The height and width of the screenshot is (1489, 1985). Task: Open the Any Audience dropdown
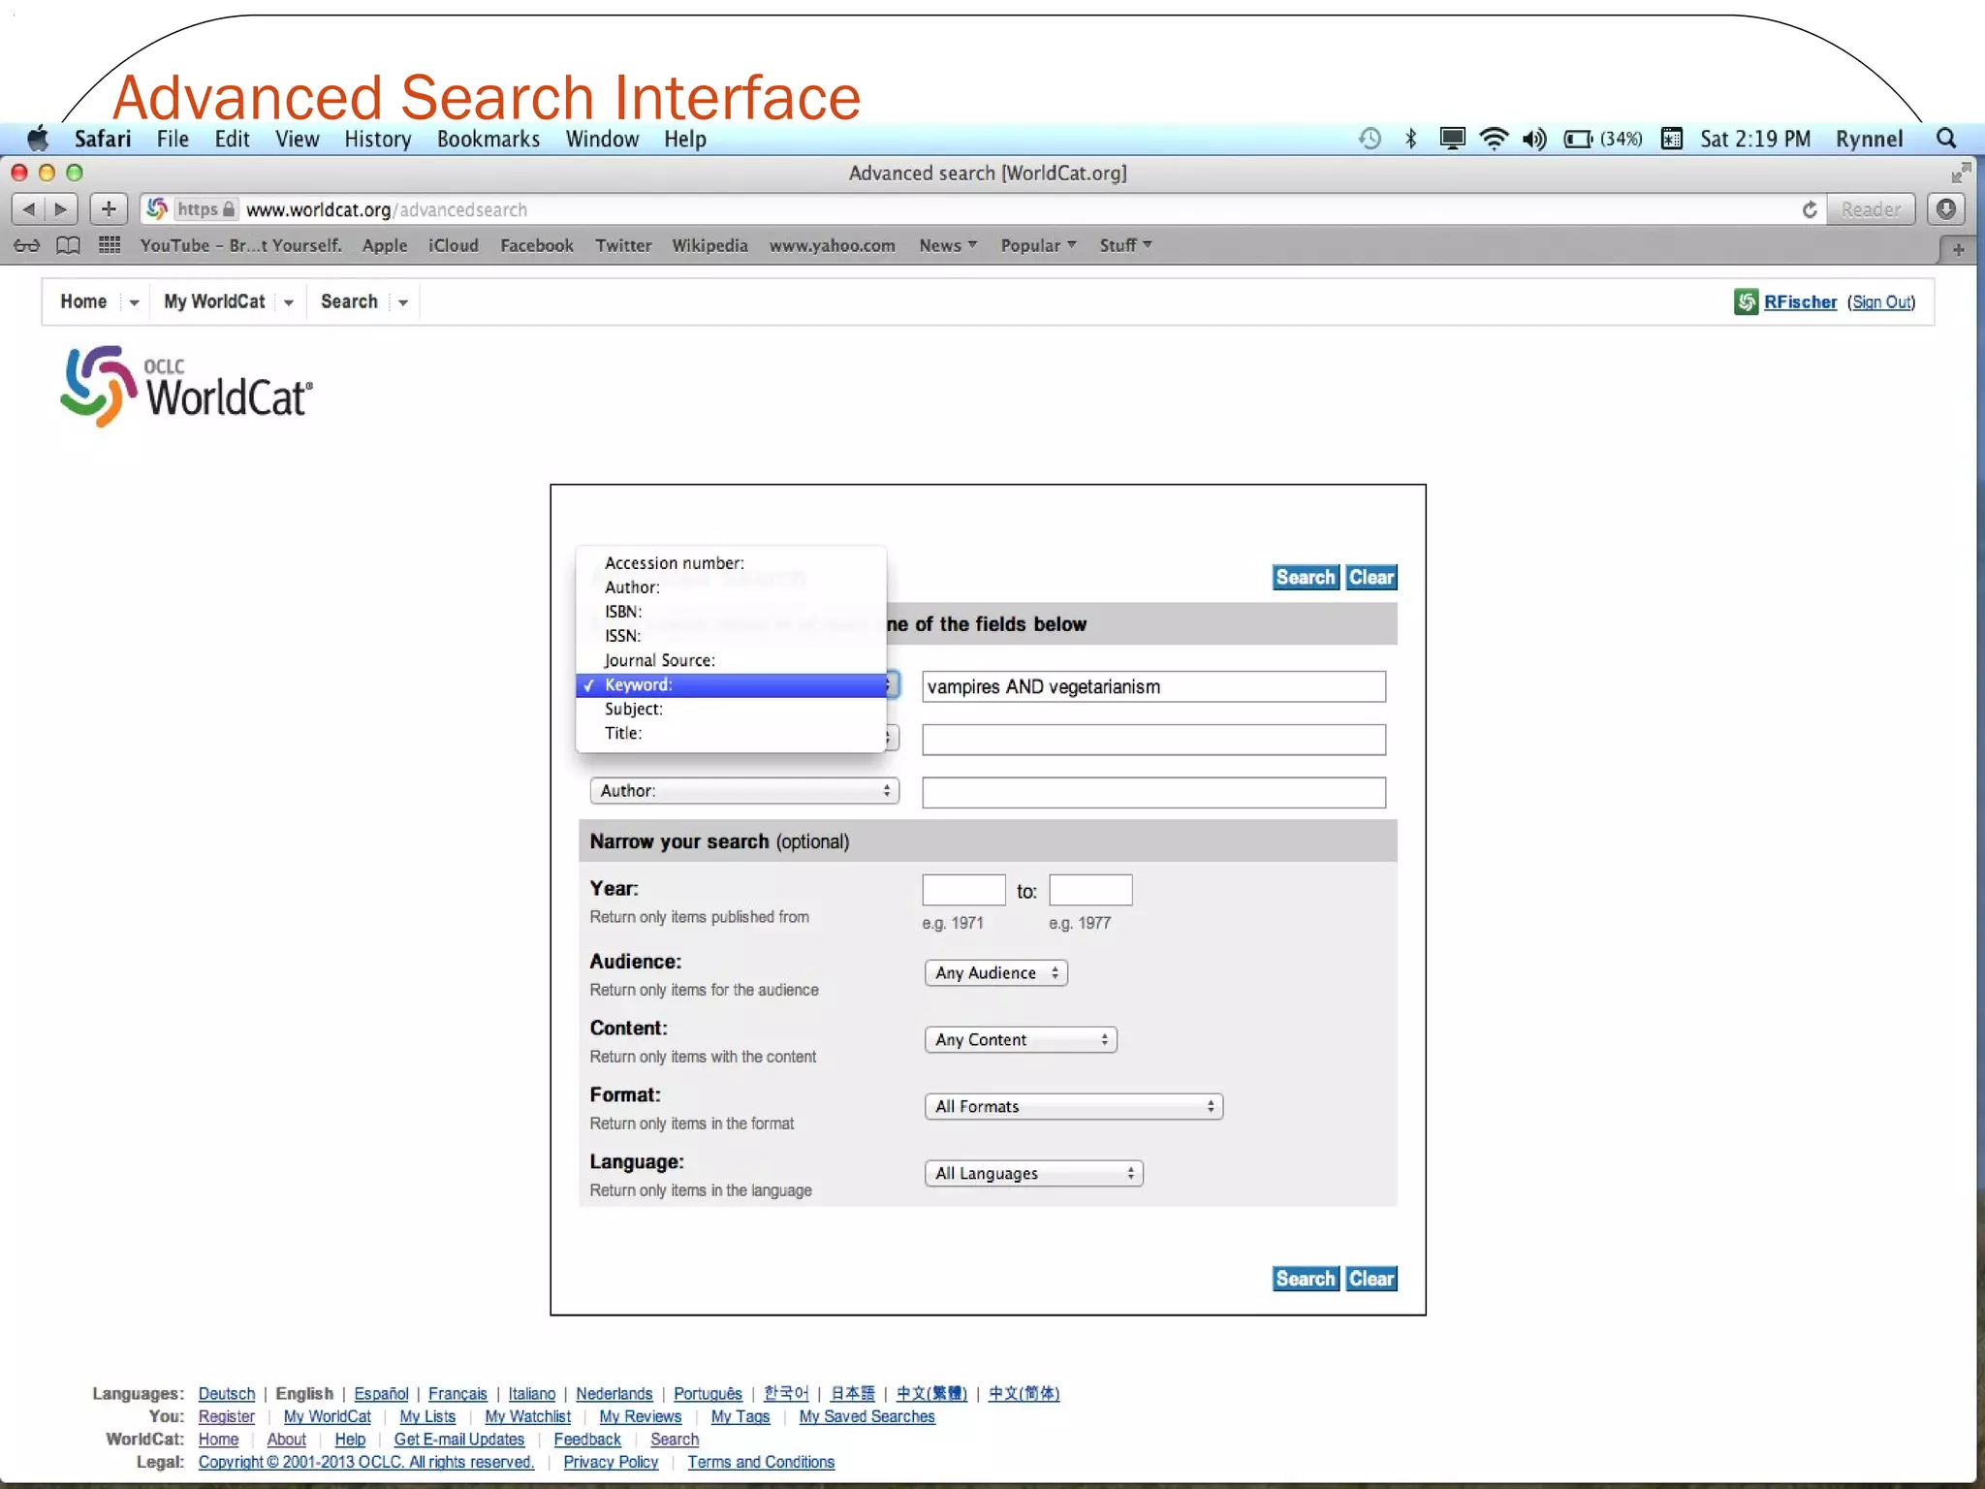(996, 973)
